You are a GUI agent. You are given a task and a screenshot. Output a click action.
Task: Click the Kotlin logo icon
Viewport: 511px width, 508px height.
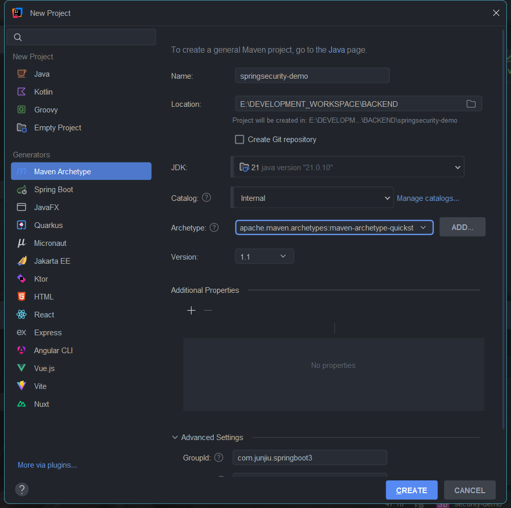click(21, 91)
